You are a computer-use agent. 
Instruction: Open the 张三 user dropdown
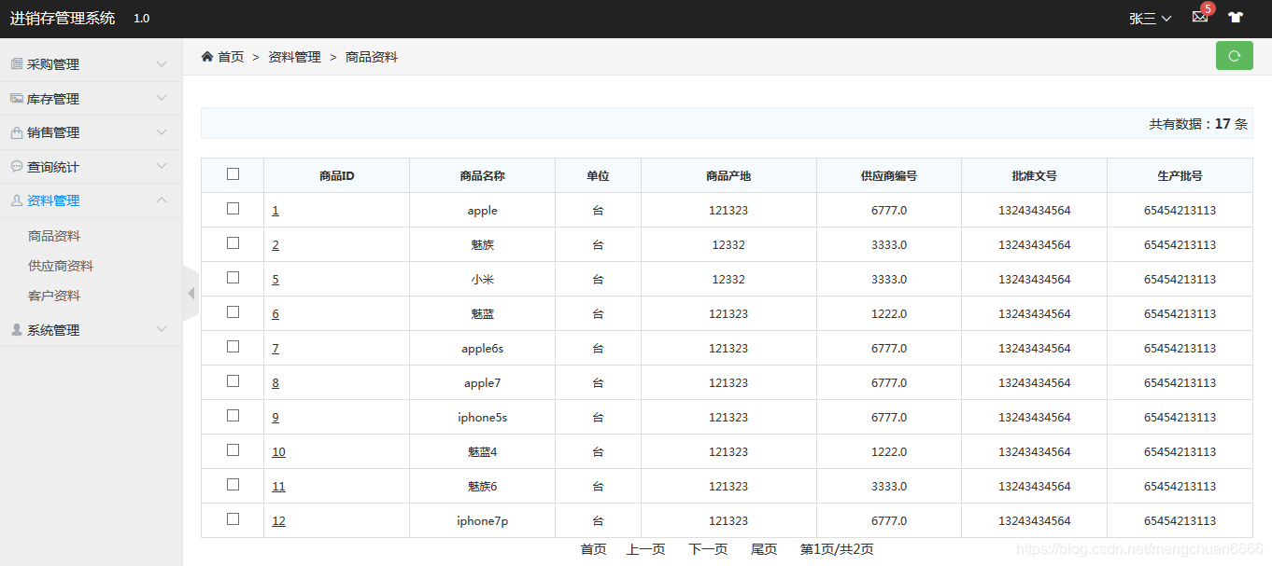[x=1150, y=19]
